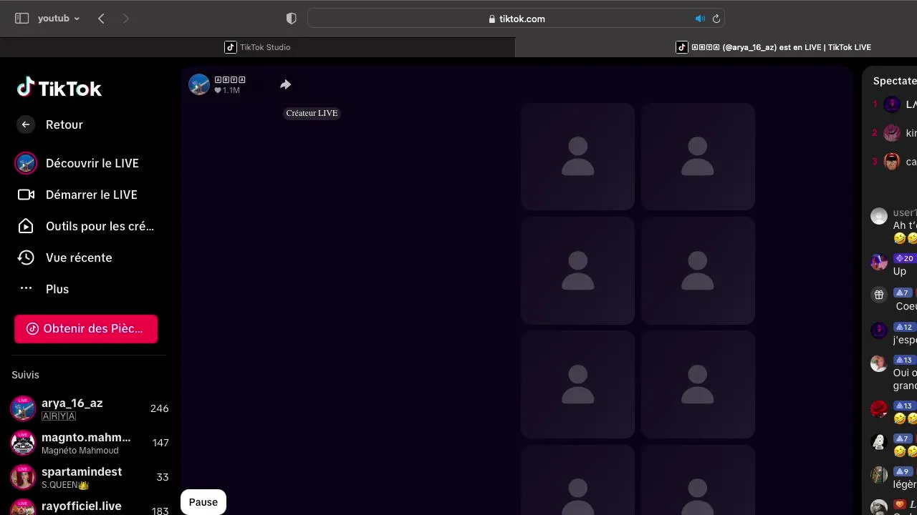Click the 147 viewer count for magnto.mahmoud
917x515 pixels.
[160, 443]
